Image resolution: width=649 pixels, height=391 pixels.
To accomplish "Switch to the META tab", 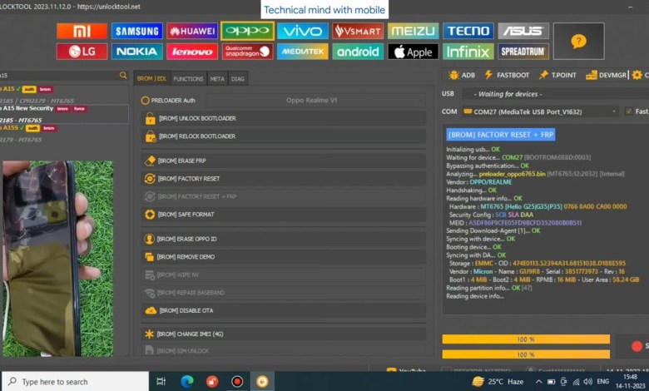I will [x=217, y=78].
